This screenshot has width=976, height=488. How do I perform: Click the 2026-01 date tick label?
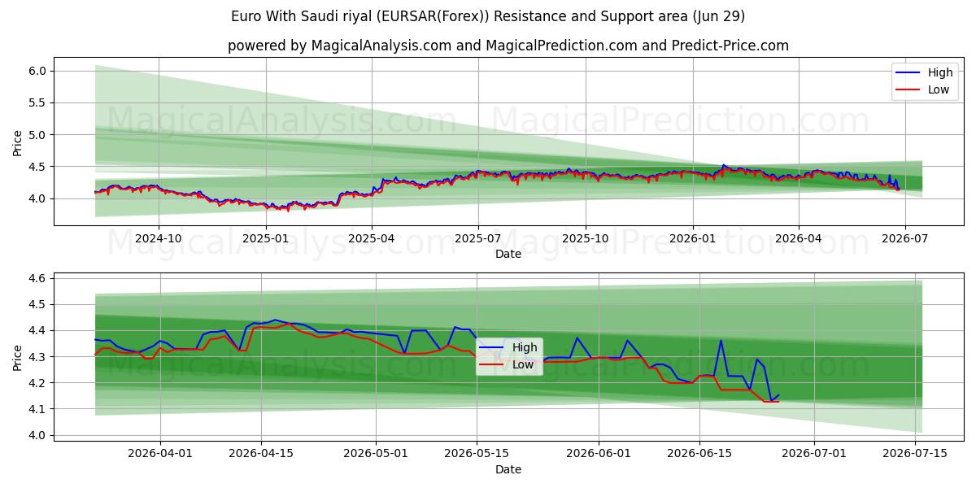693,238
